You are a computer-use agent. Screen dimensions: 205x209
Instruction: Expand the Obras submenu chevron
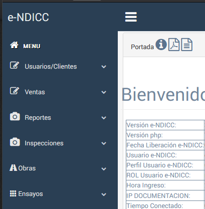104,169
